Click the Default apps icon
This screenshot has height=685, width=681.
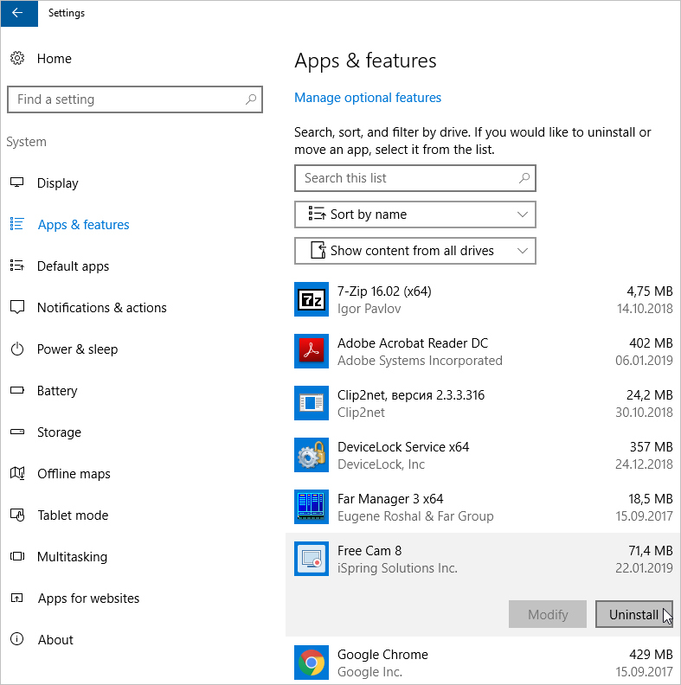[17, 266]
